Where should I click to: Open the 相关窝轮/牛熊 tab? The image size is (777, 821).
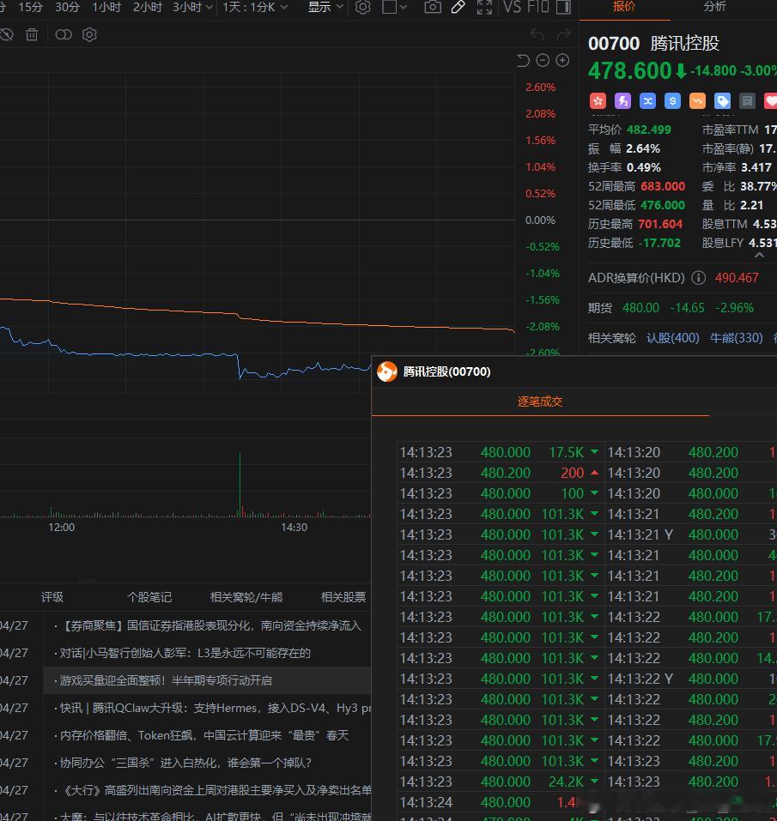(246, 597)
